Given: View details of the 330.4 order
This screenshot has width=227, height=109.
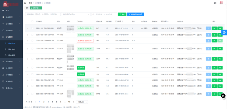Looking at the screenshot, I should [x=214, y=59].
